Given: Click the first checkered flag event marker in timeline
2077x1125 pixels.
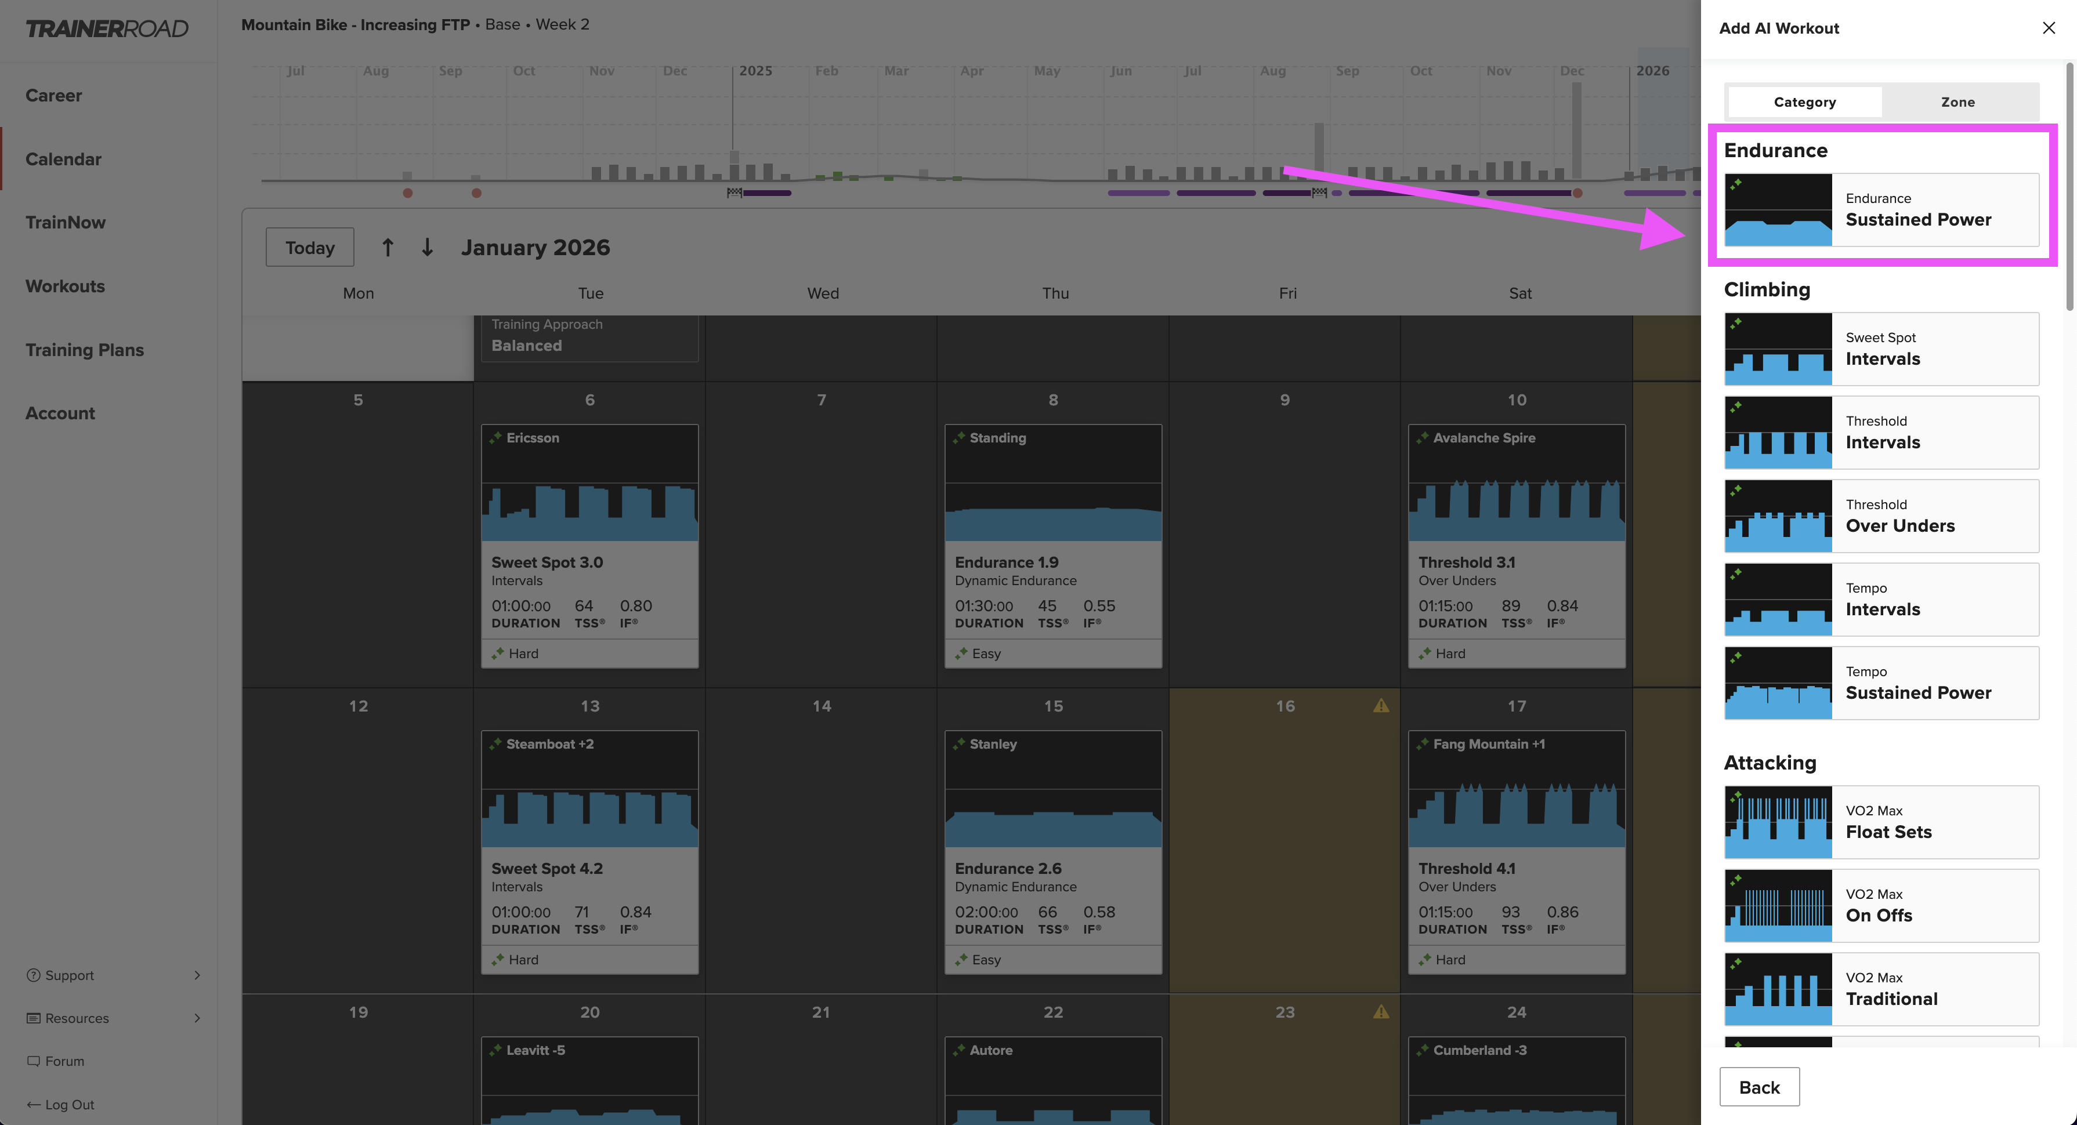Looking at the screenshot, I should [x=734, y=193].
